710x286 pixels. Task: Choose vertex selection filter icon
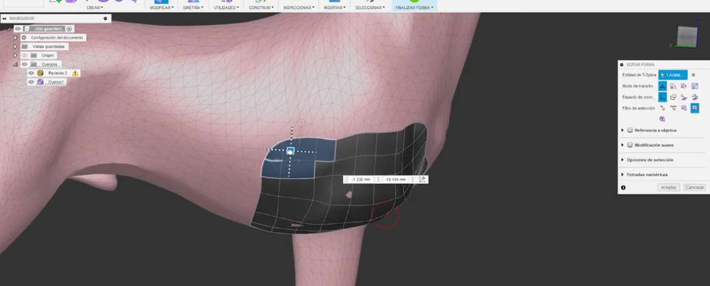pyautogui.click(x=663, y=108)
